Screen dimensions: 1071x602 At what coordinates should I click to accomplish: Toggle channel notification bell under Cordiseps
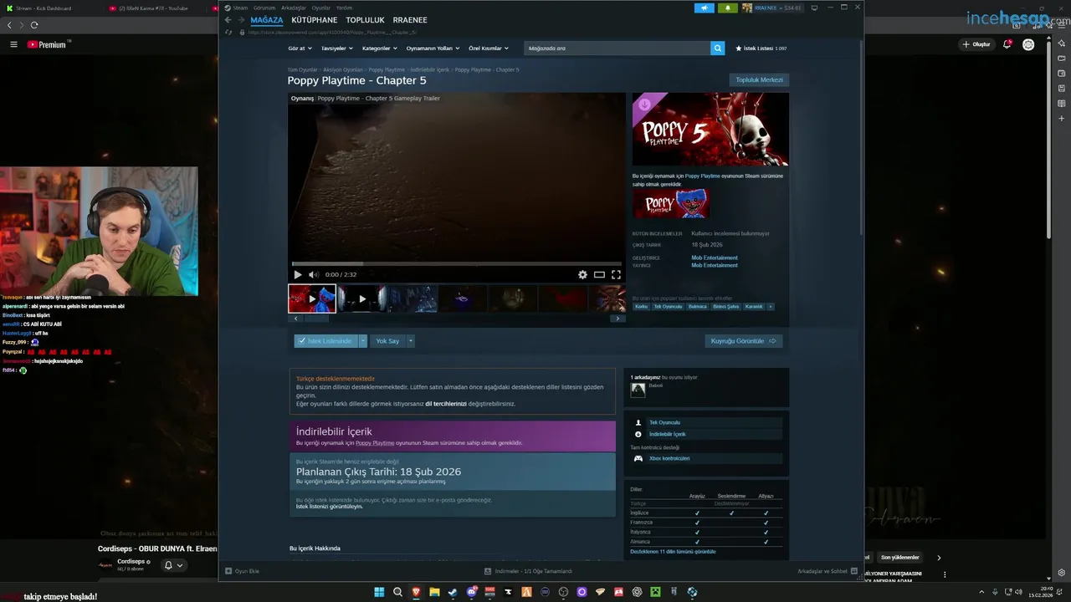174,565
